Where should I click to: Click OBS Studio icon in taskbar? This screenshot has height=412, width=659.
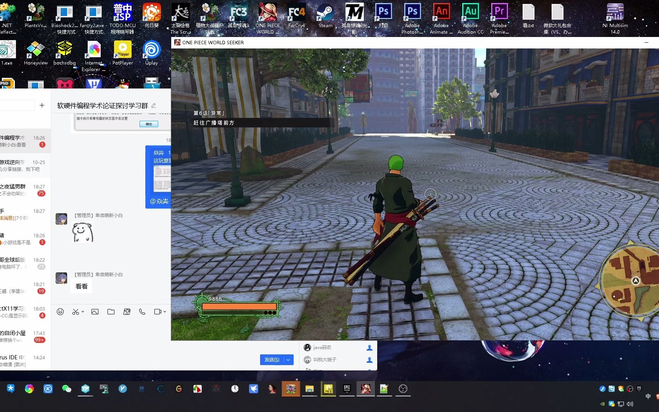[403, 389]
